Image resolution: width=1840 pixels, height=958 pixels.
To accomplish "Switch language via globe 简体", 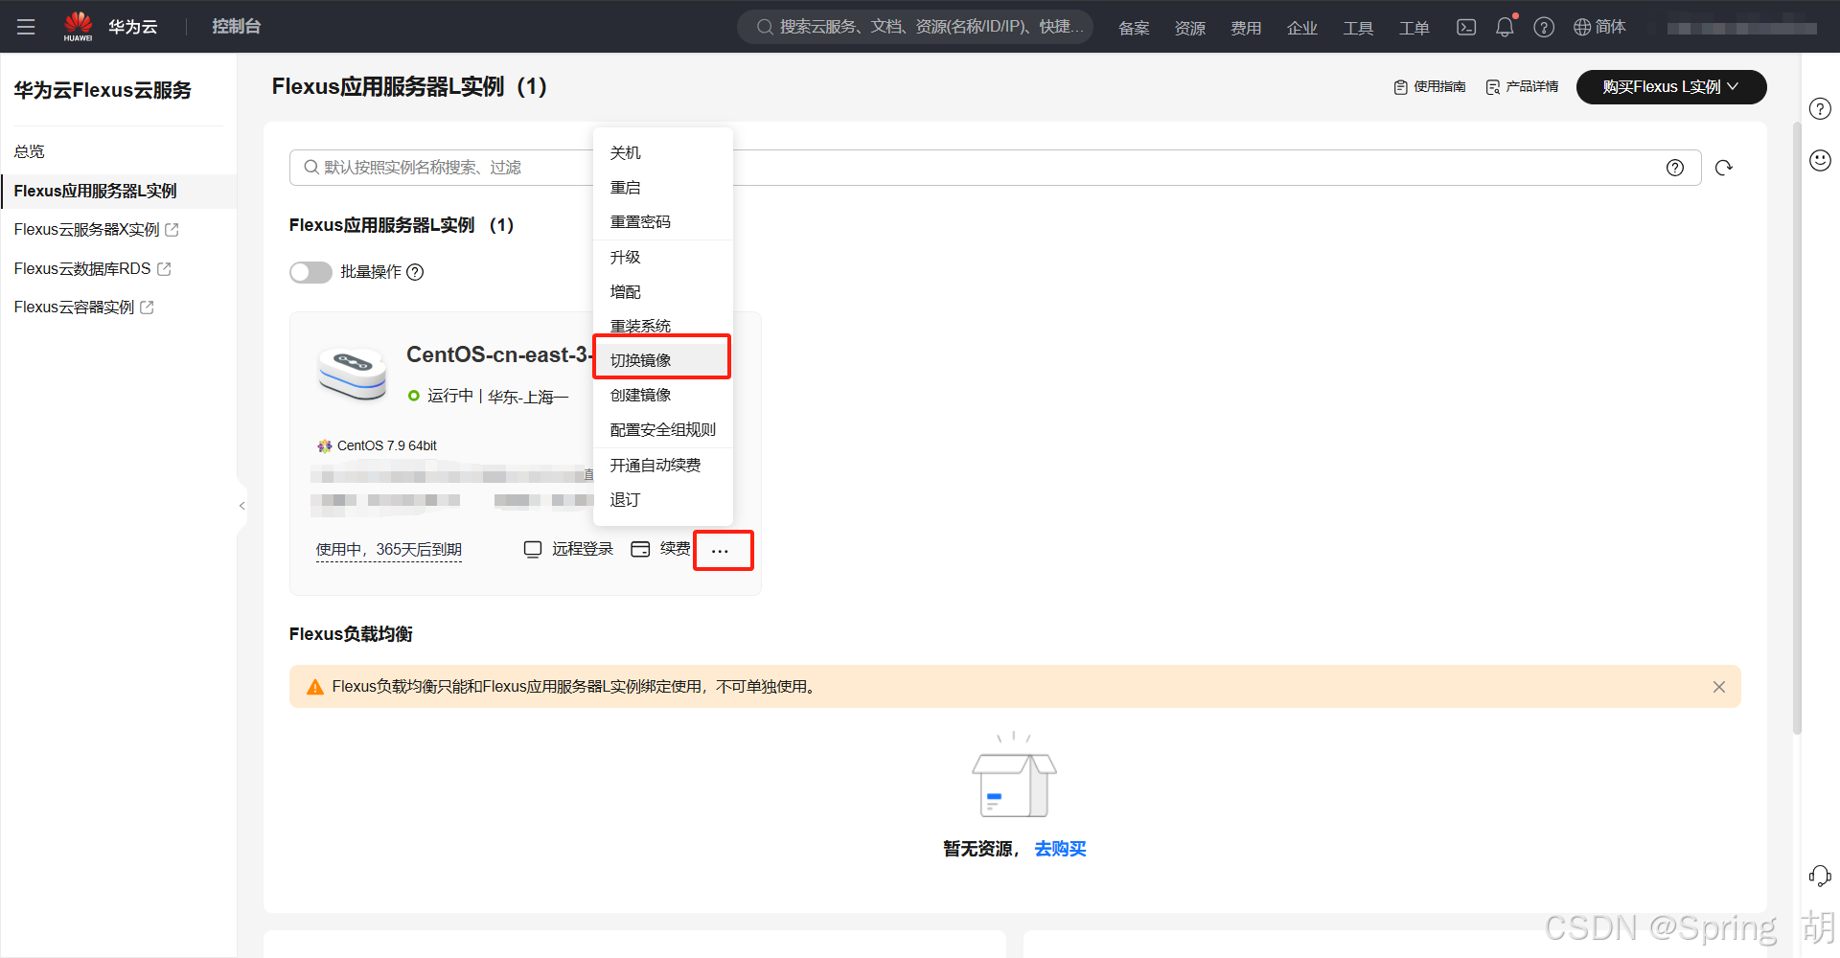I will click(x=1599, y=27).
